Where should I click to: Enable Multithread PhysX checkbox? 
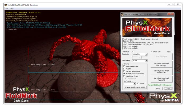(x=124, y=76)
